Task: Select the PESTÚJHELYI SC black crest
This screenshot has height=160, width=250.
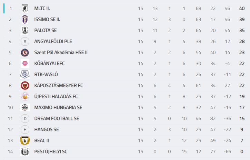Action: (25, 151)
